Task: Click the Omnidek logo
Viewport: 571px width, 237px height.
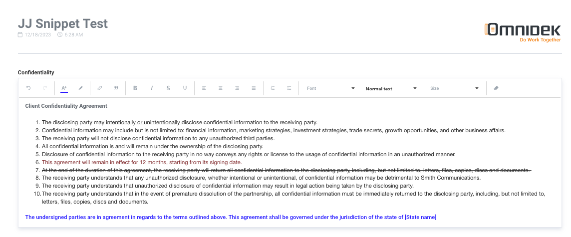Action: [523, 29]
